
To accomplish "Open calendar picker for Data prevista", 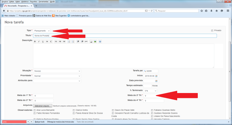I will (x=156, y=81).
